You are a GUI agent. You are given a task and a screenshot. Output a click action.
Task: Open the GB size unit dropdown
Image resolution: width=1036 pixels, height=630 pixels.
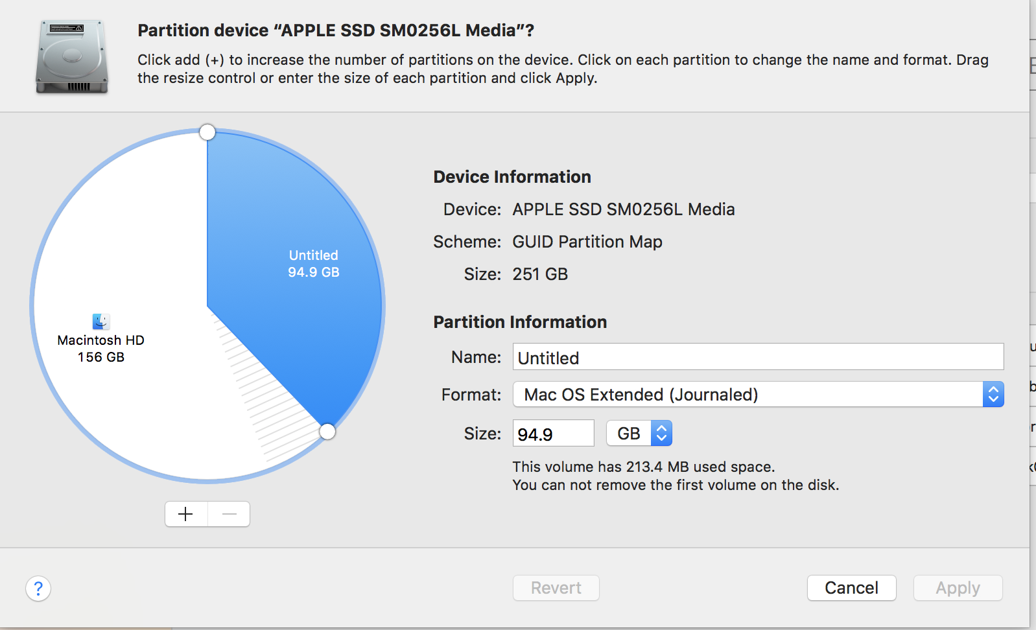point(639,434)
